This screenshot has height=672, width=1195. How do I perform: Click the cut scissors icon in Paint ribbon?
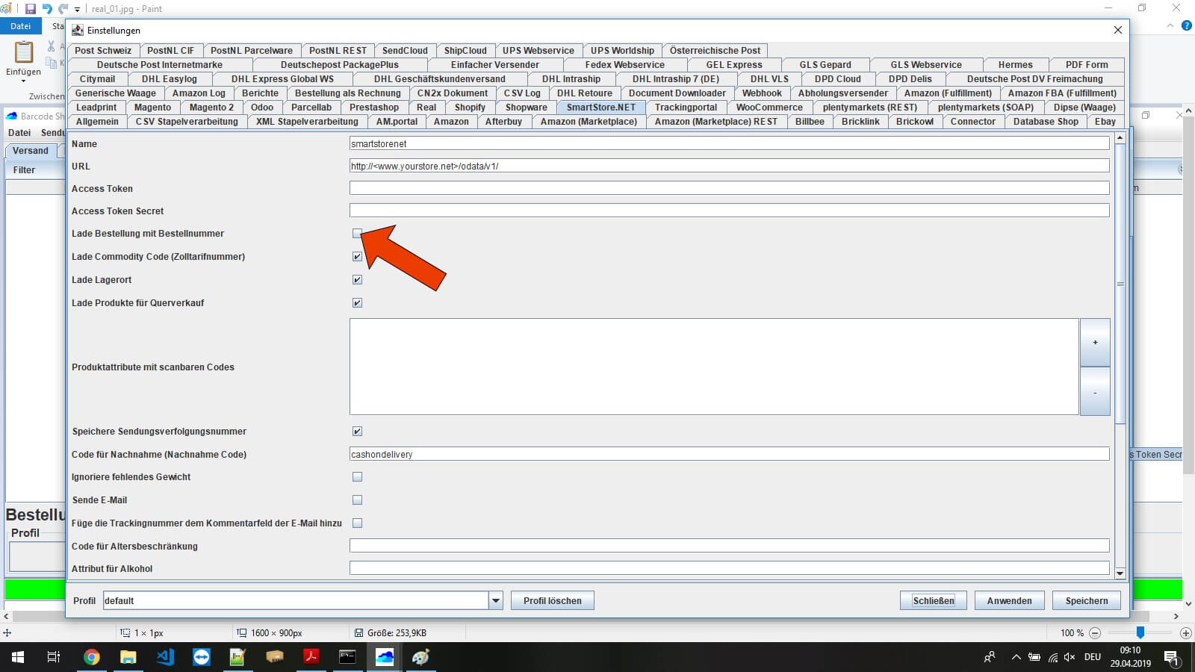click(x=51, y=46)
